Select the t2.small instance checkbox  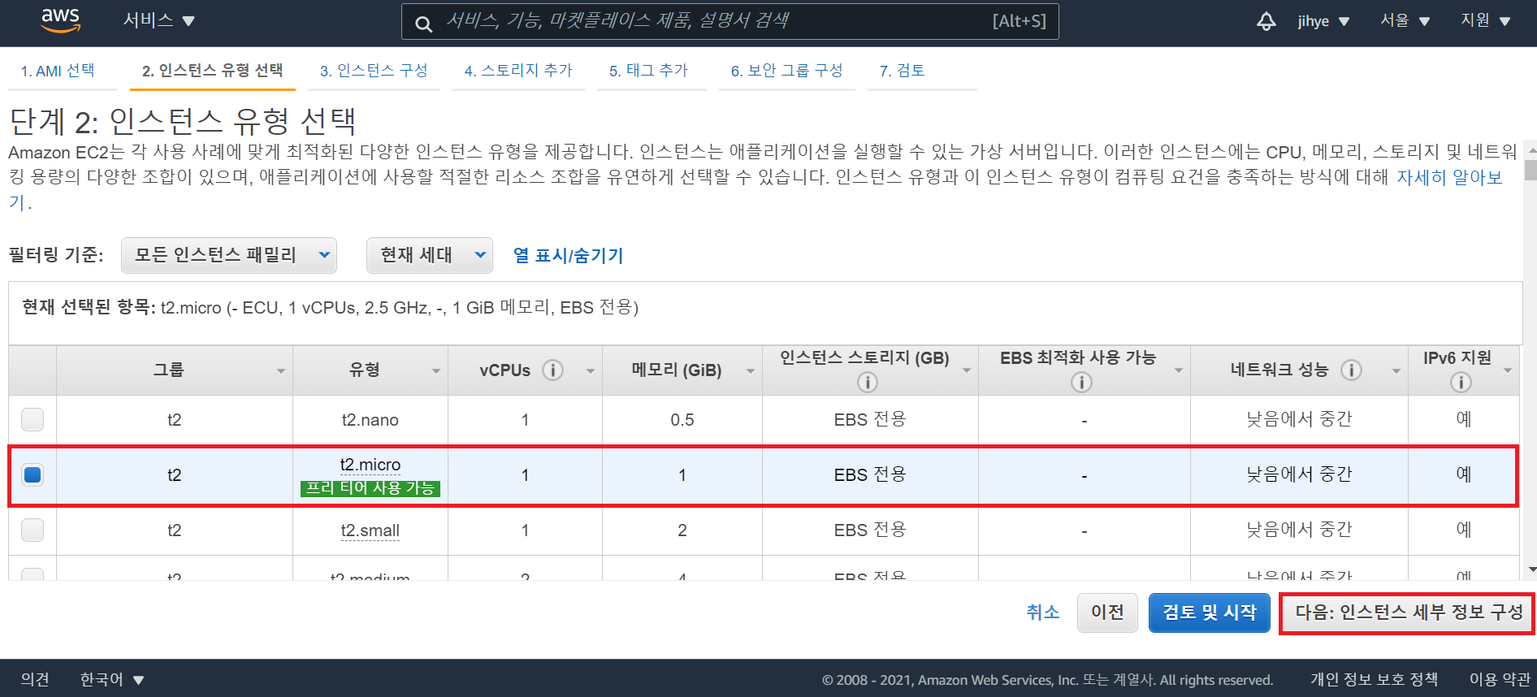(32, 530)
